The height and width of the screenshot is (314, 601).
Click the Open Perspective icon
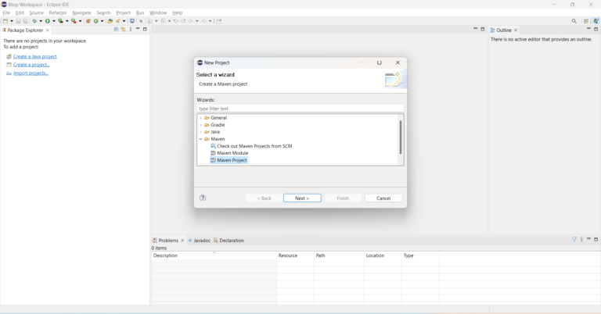[x=586, y=21]
